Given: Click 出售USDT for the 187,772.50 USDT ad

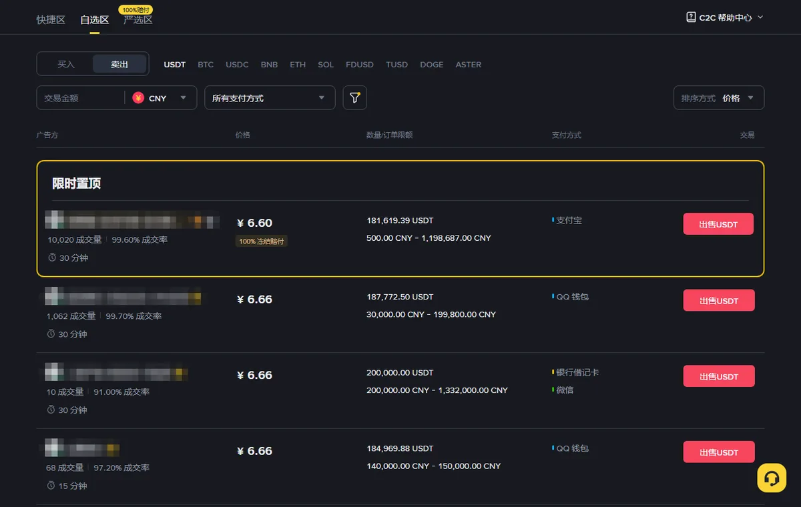Looking at the screenshot, I should click(719, 300).
